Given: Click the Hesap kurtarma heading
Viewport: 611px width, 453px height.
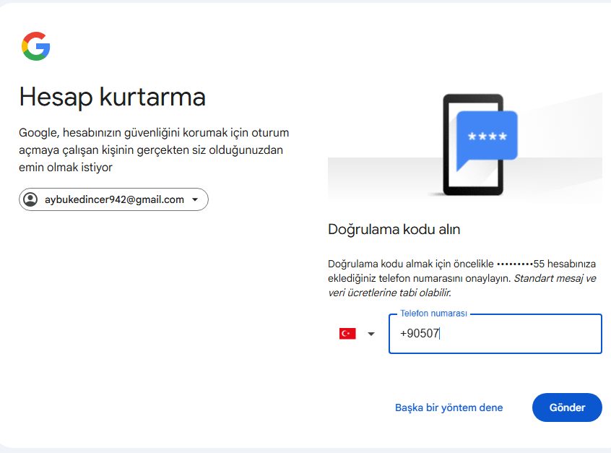Looking at the screenshot, I should 112,97.
